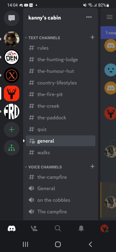The height and width of the screenshot is (252, 116).
Task: Select The Den server icon
Action: click(x=12, y=57)
